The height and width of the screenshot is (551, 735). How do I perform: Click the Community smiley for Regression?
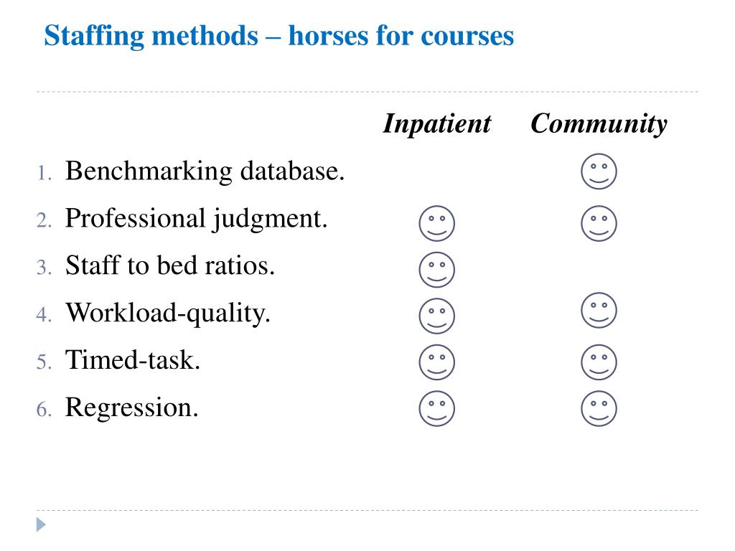599,408
